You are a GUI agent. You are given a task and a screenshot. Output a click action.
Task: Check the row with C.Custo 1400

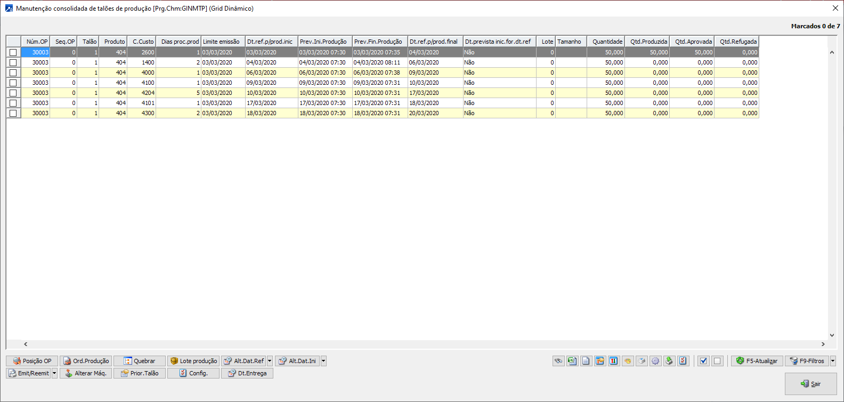point(13,62)
